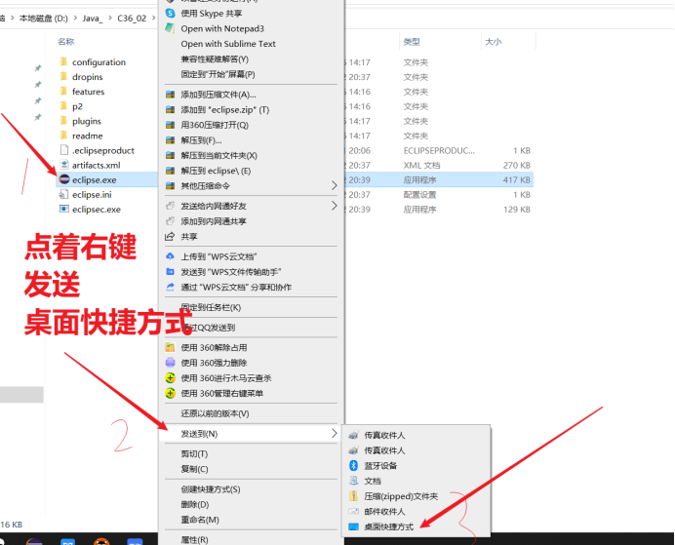
Task: Click the Skype icon beside 使用 Skype 共享
Action: coord(170,14)
